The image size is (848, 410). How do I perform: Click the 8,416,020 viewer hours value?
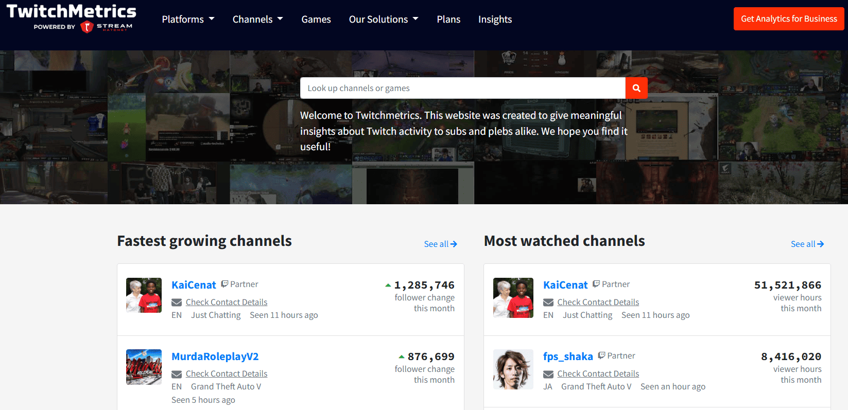(x=791, y=356)
